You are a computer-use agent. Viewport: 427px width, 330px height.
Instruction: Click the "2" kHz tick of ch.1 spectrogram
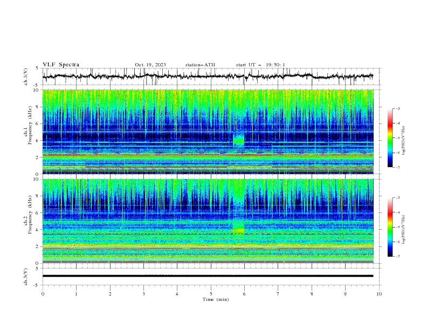[x=38, y=157]
